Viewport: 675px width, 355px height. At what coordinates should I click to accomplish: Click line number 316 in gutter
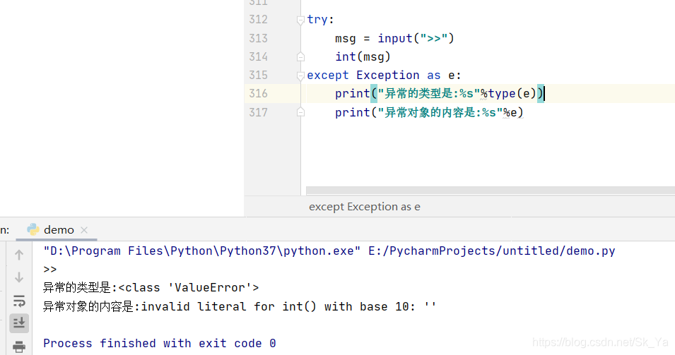click(x=258, y=93)
